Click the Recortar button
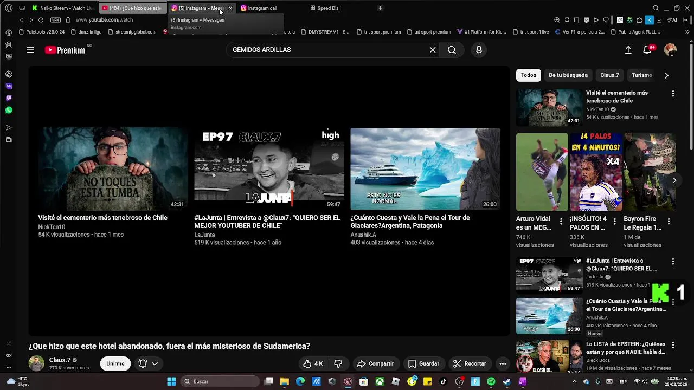This screenshot has height=390, width=694. click(470, 363)
